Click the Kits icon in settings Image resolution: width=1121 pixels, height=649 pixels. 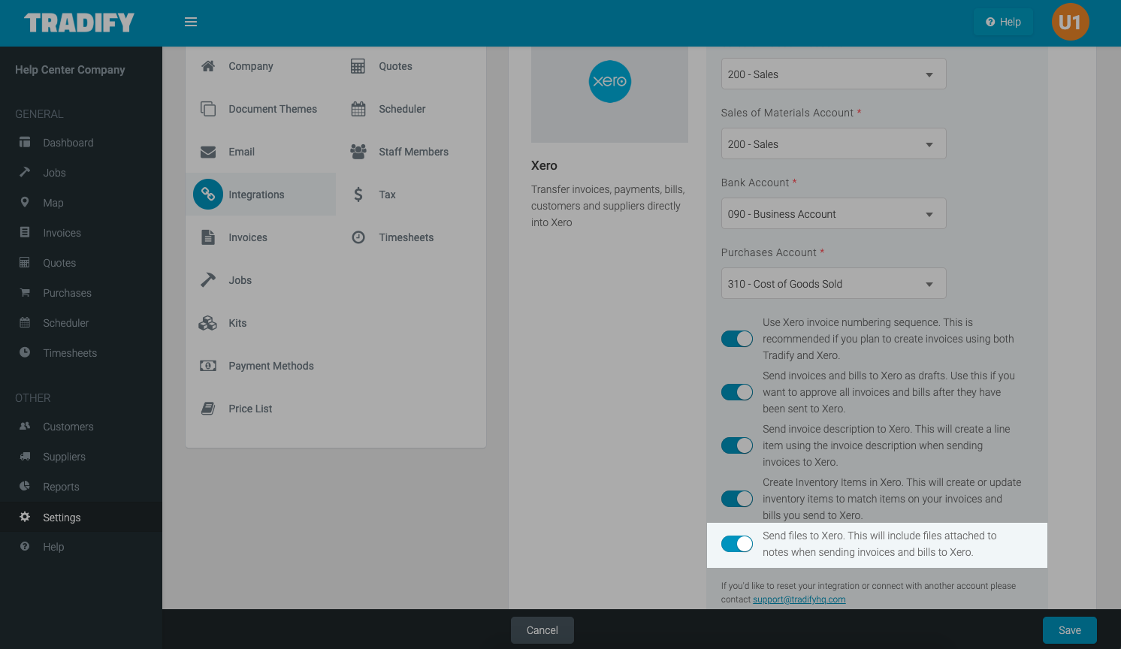point(207,323)
